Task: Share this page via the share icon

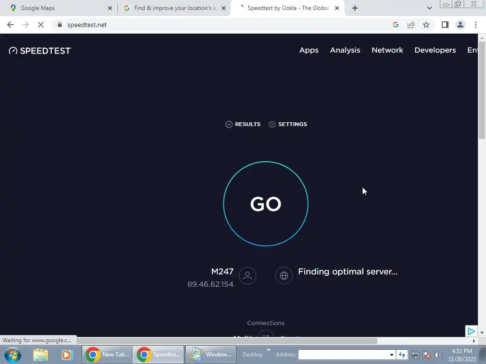Action: (411, 25)
